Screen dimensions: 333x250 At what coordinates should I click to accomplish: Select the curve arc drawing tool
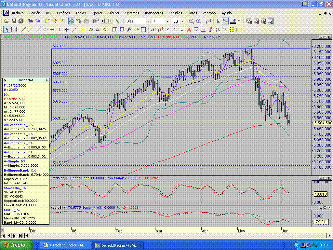point(74,30)
